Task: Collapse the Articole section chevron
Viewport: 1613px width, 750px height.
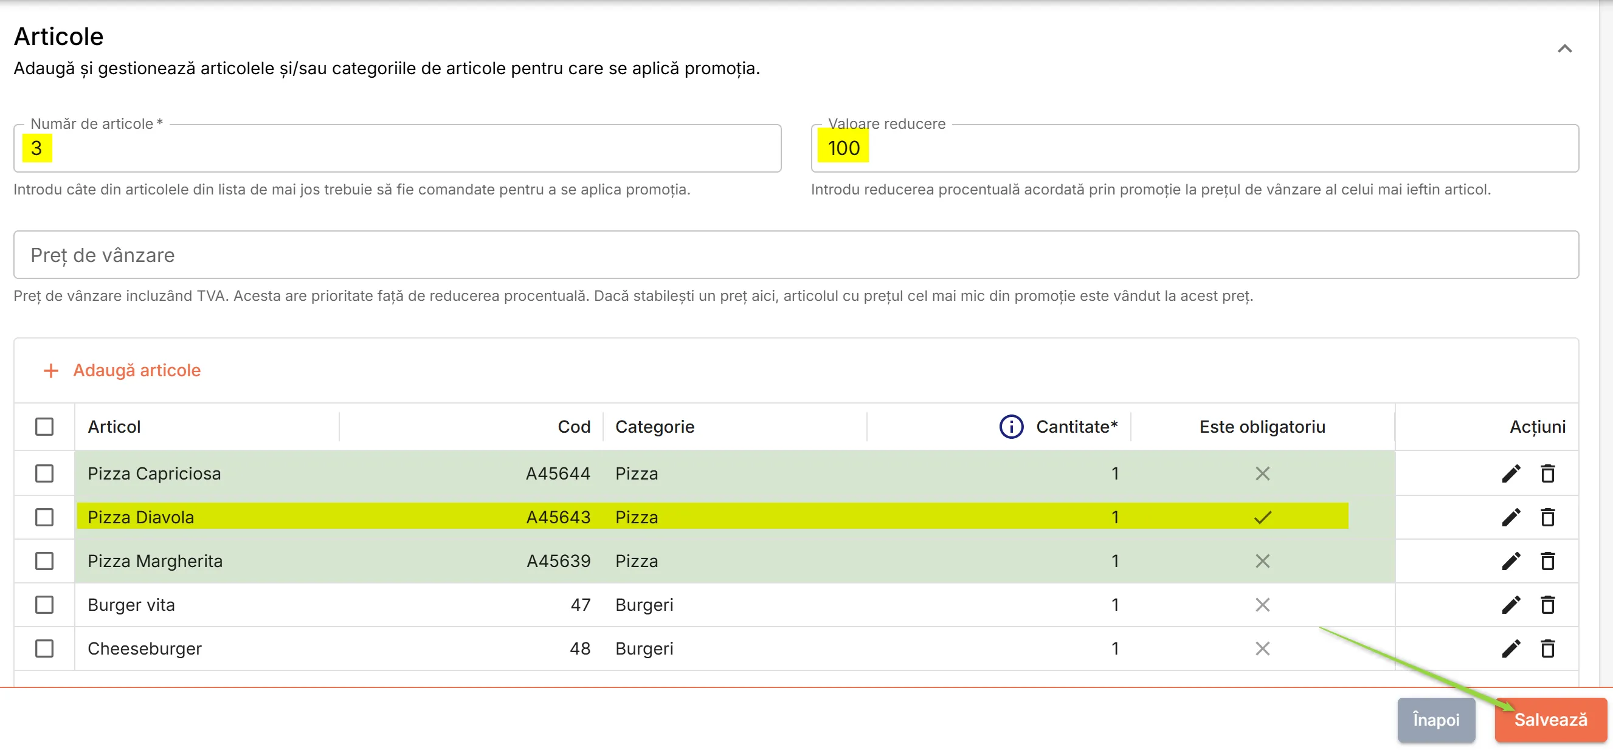Action: (1564, 48)
